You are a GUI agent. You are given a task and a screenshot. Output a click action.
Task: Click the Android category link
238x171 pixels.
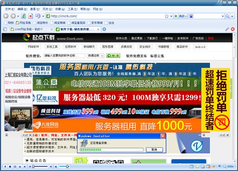pos(200,47)
